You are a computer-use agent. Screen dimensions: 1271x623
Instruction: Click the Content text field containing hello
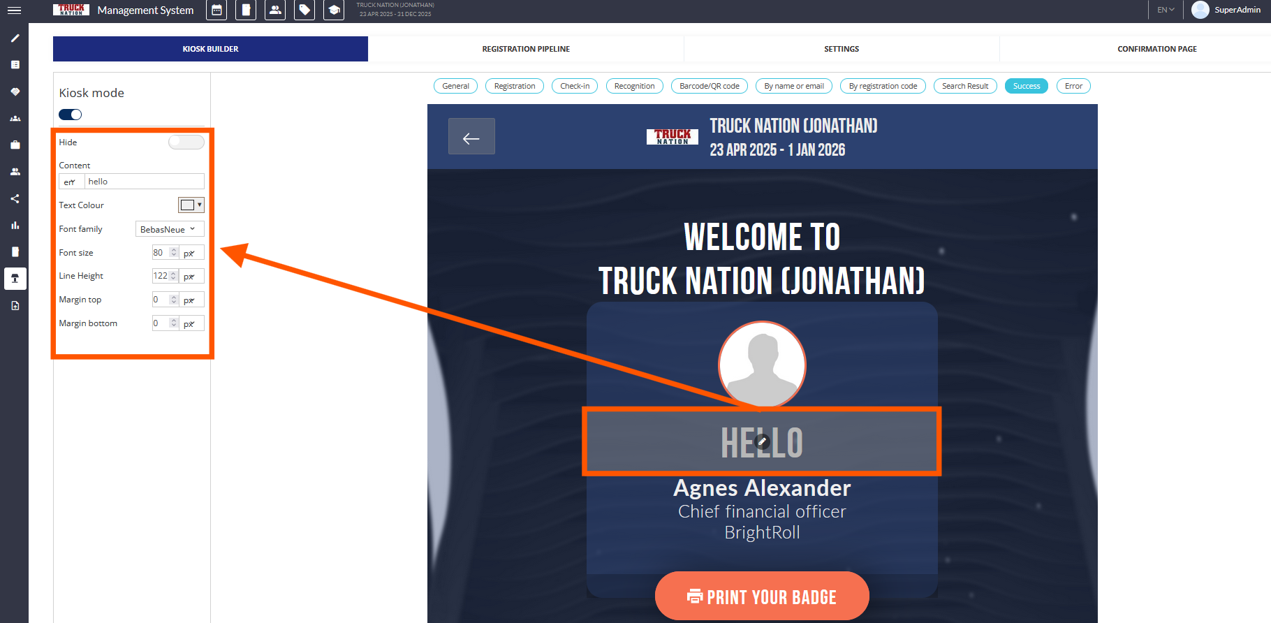[x=144, y=182]
